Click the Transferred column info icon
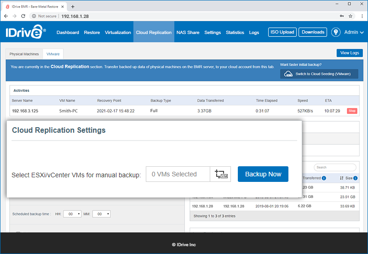368x254 pixels. (x=324, y=178)
